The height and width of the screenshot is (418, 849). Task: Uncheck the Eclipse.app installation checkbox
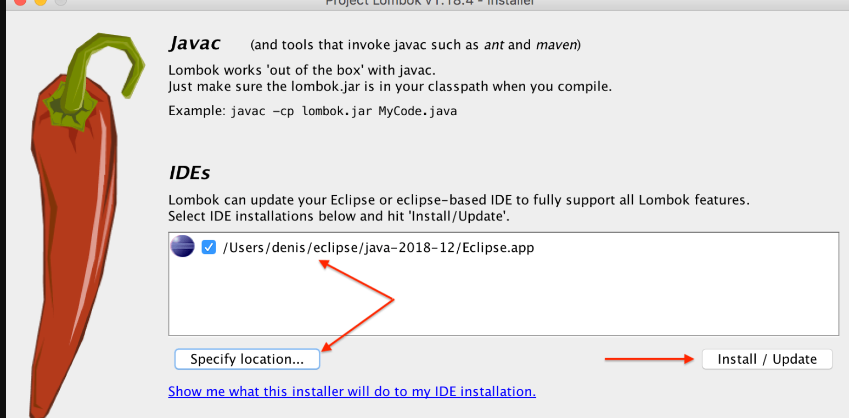[209, 247]
